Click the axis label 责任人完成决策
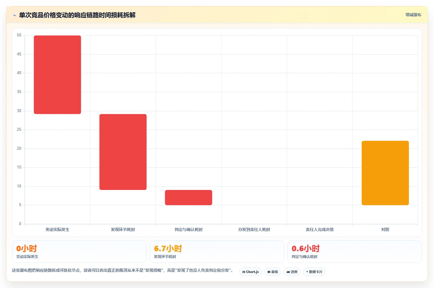434x288 pixels. coord(319,229)
